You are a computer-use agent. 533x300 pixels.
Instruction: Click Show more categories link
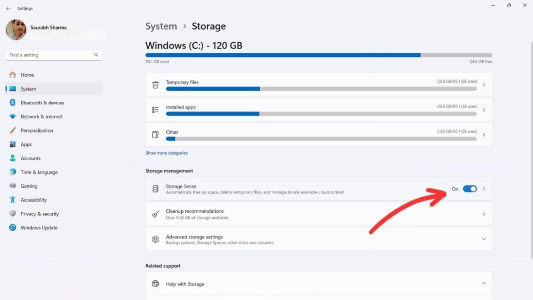(x=167, y=153)
